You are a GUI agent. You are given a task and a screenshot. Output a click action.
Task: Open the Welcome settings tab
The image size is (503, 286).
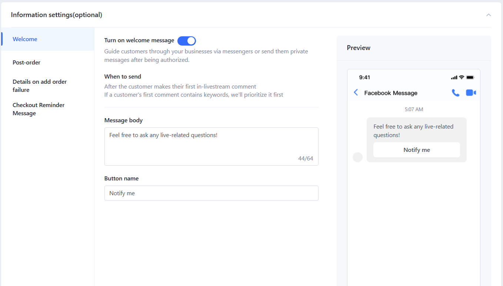point(25,39)
